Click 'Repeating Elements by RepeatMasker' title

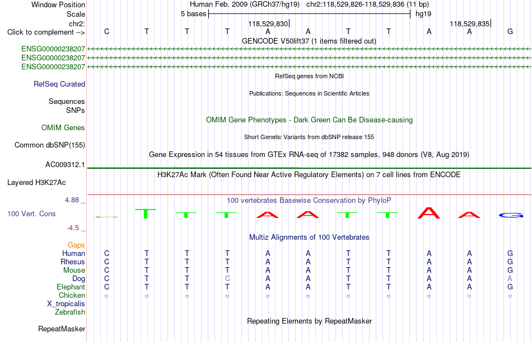[310, 321]
